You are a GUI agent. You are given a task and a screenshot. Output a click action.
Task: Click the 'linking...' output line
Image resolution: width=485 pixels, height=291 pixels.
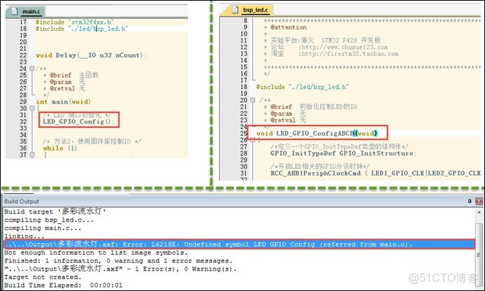tap(24, 236)
